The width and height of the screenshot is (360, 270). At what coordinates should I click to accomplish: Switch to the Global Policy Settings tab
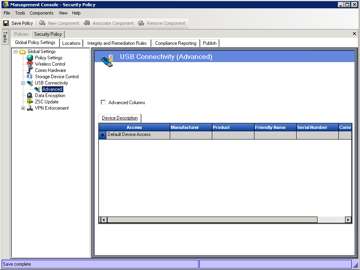tap(35, 42)
